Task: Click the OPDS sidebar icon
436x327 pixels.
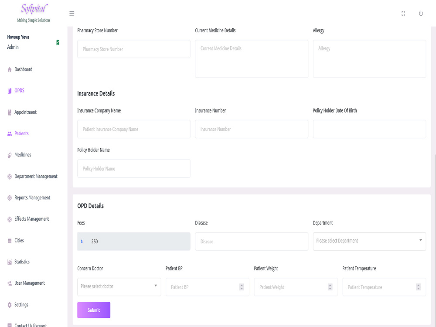Action: click(10, 91)
